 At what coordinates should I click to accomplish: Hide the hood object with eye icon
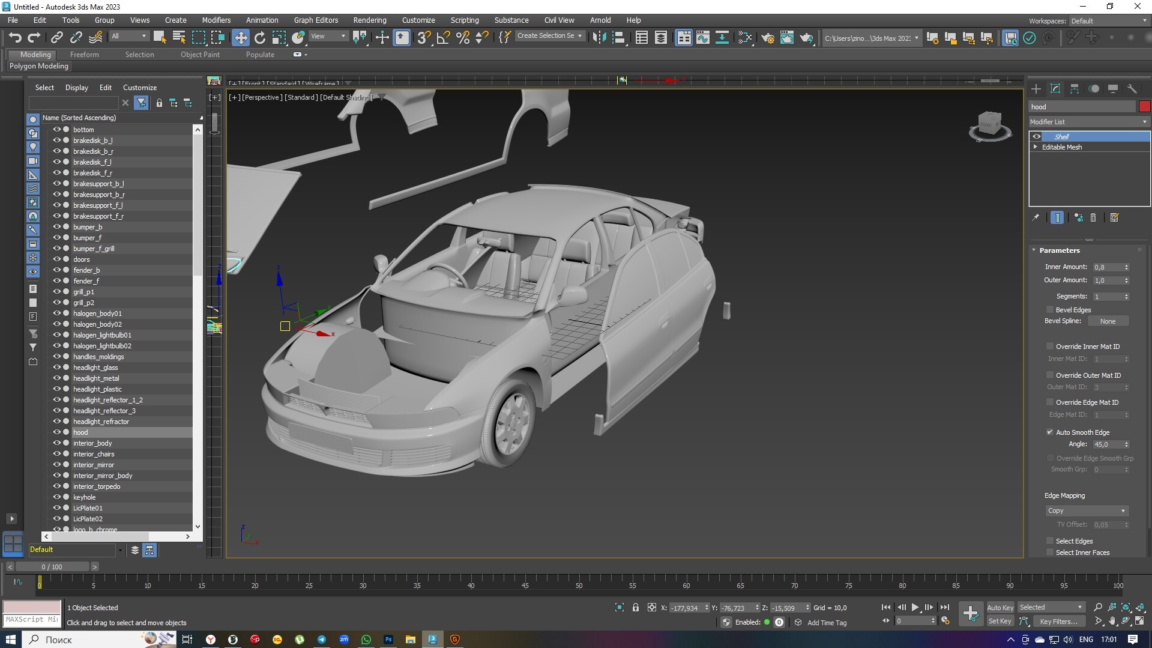pyautogui.click(x=57, y=432)
